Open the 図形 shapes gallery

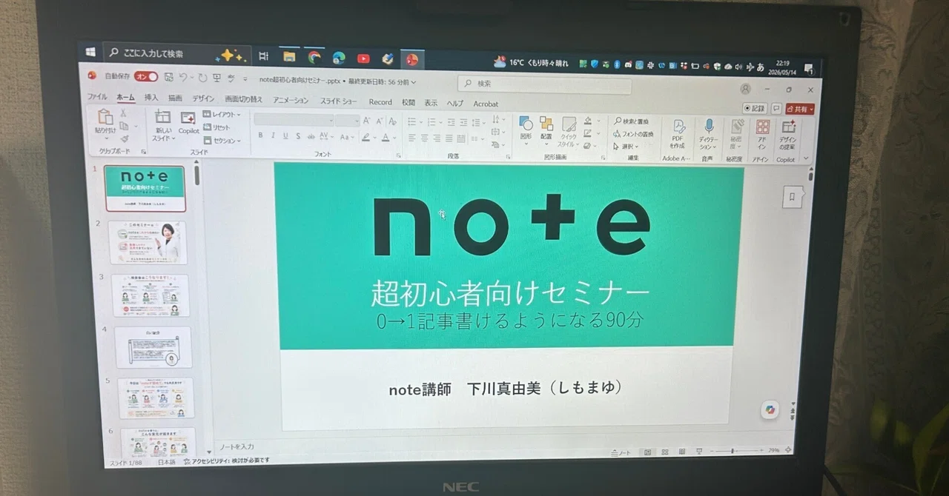pos(526,130)
